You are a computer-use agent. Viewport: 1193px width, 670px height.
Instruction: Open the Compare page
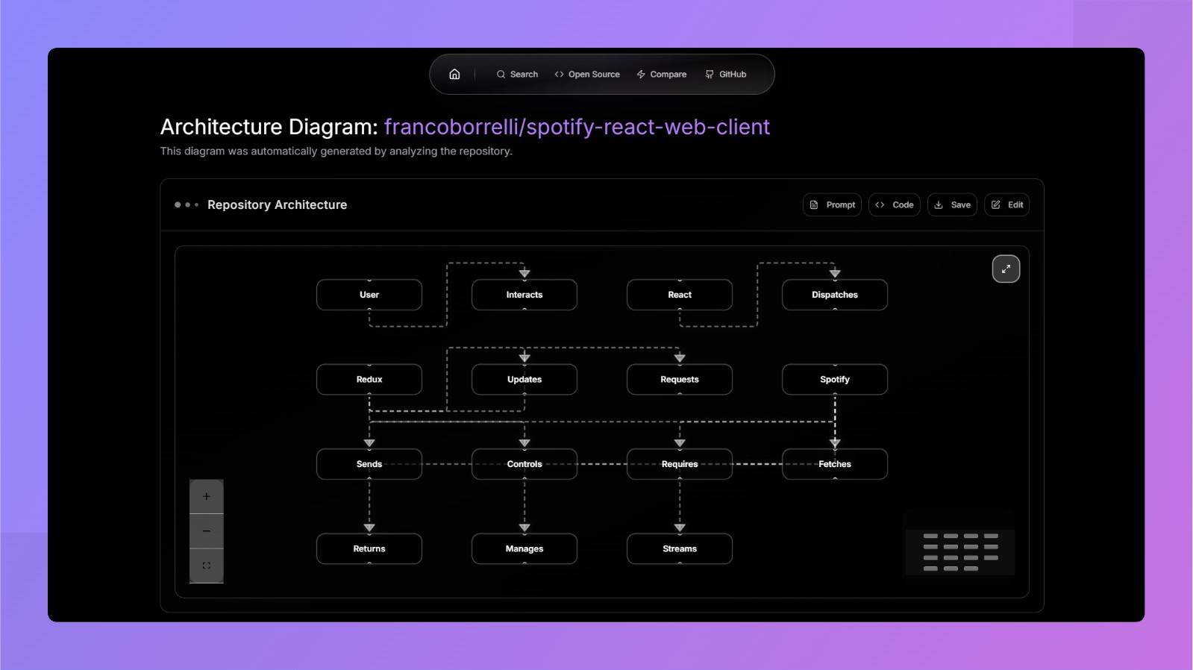pos(661,75)
